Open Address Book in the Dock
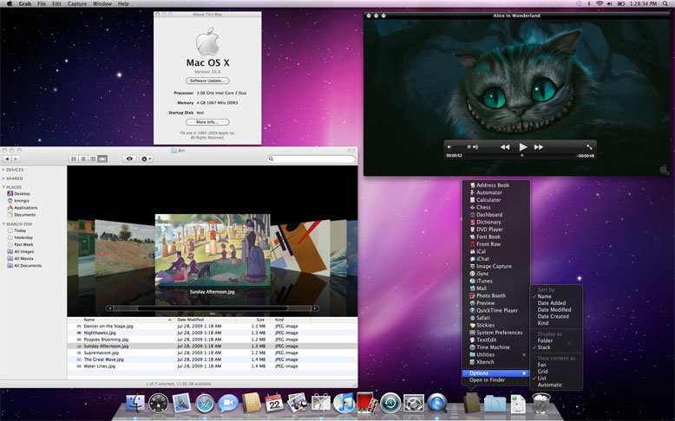The width and height of the screenshot is (675, 421). 252,403
